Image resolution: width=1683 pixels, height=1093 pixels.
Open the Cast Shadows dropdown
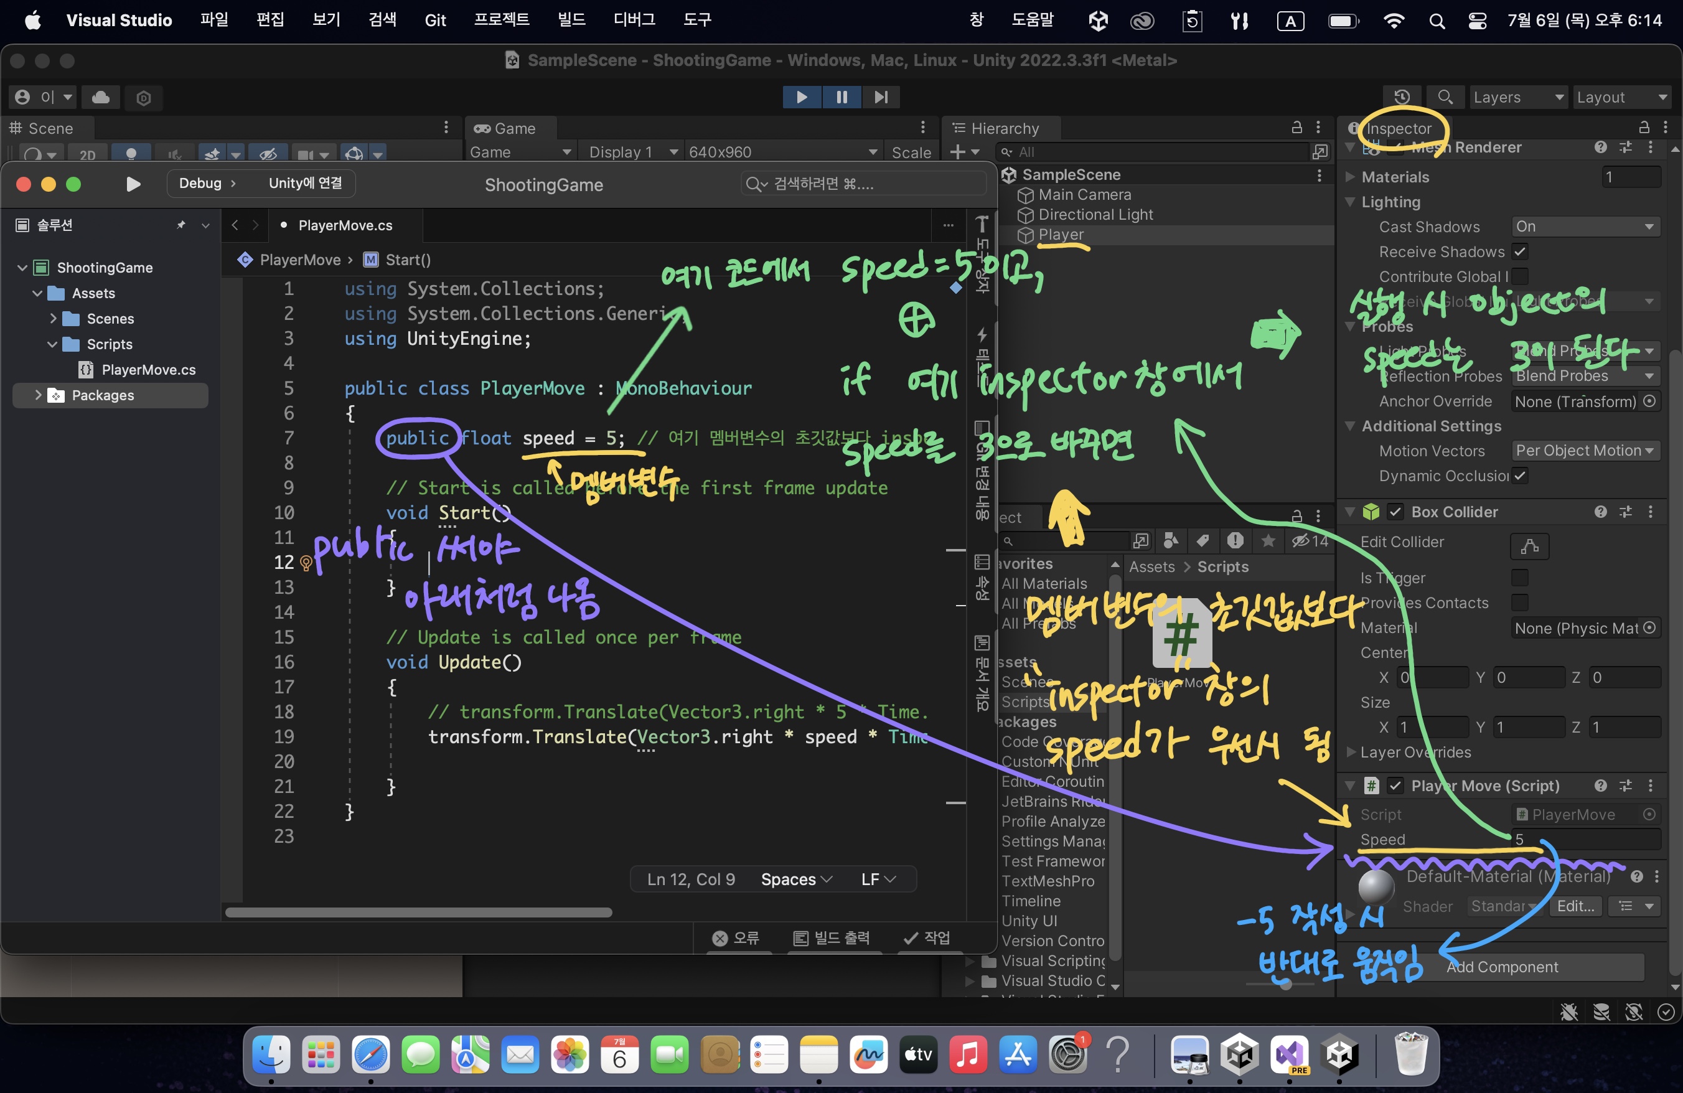pyautogui.click(x=1585, y=227)
